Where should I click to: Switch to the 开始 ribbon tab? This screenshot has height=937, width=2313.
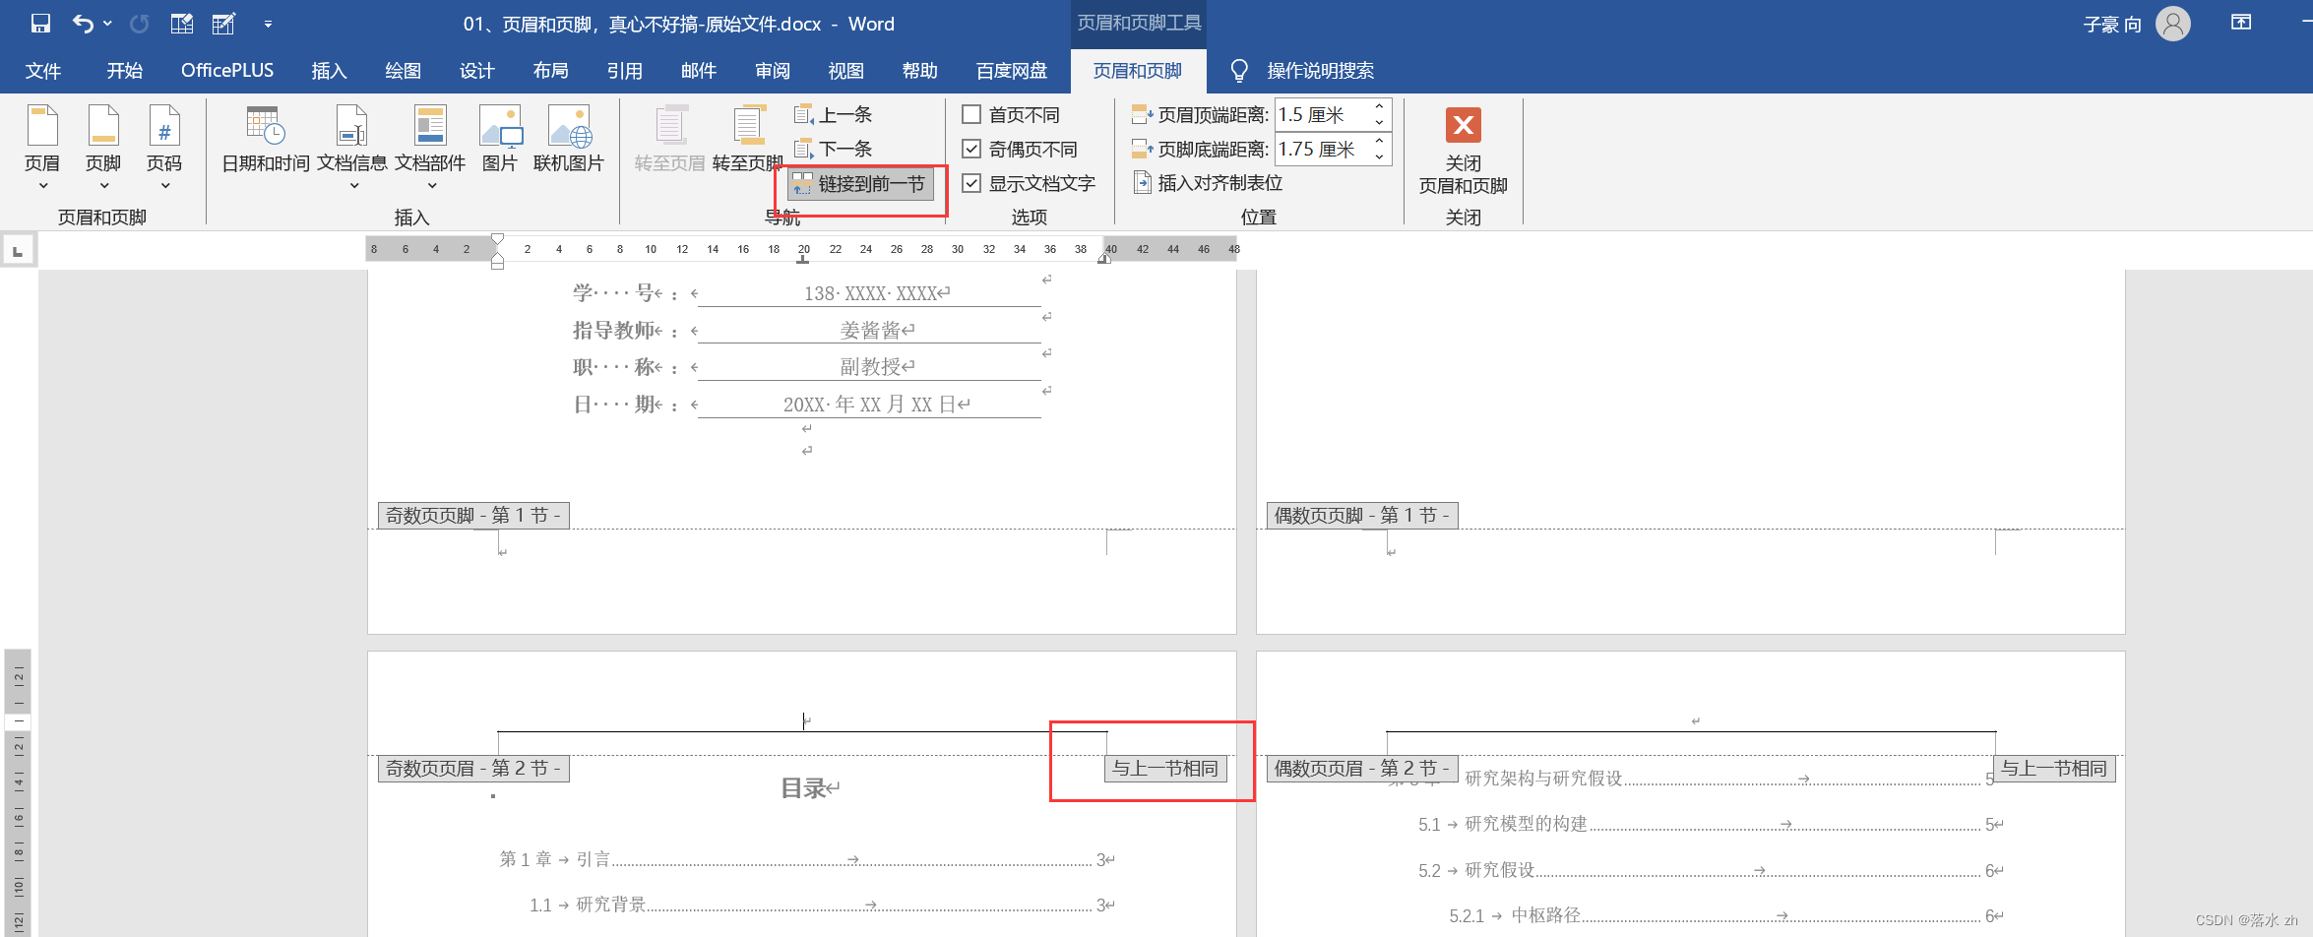point(125,71)
